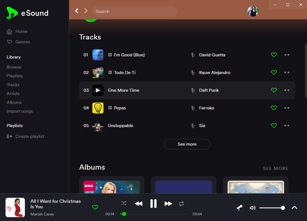Viewport: 307px width, 221px height.
Task: Click the vertical scrollbar
Action: click(x=306, y=71)
